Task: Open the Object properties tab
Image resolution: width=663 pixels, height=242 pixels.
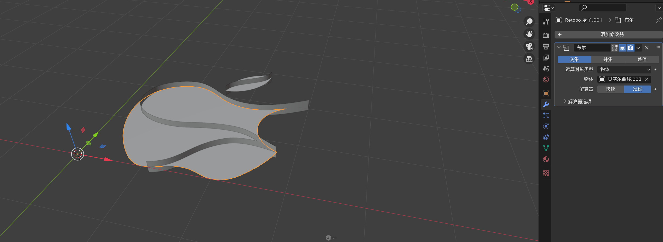Action: (546, 93)
